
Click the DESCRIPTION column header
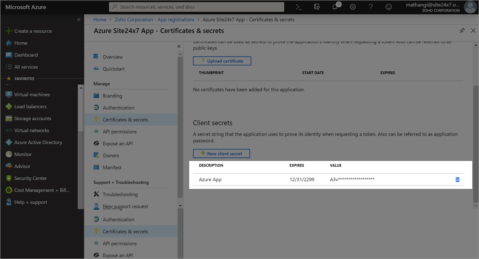tap(211, 165)
